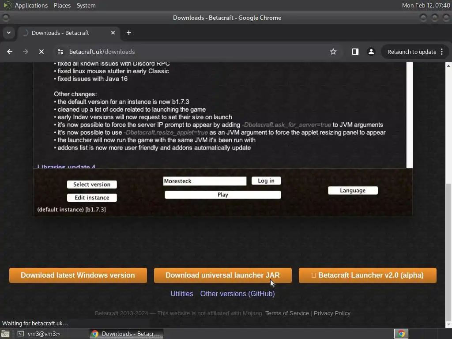The image size is (452, 339).
Task: Click the Moresteck username field
Action: pos(205,181)
